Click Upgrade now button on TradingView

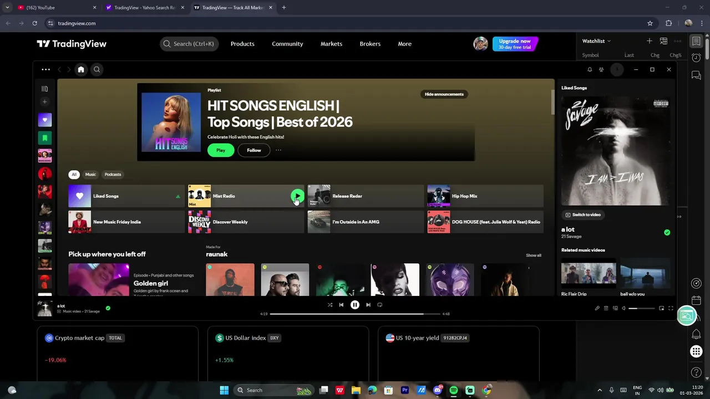pos(515,44)
